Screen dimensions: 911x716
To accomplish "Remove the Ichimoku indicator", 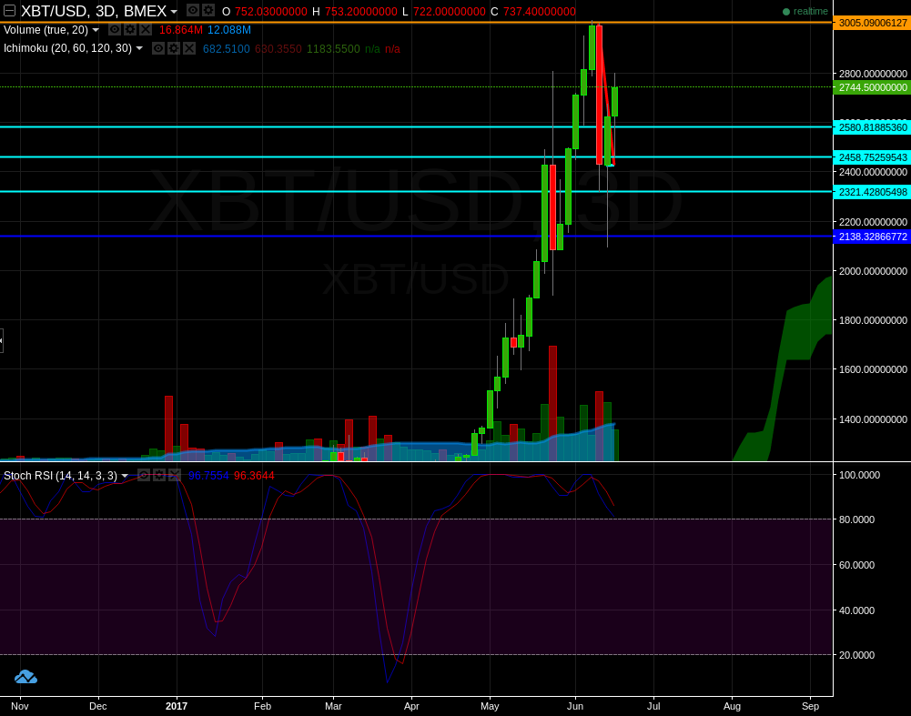I will [x=188, y=48].
